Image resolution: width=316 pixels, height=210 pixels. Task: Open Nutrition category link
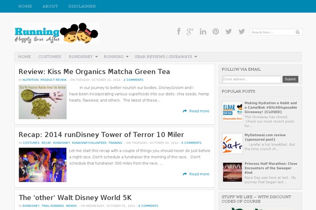click(31, 80)
